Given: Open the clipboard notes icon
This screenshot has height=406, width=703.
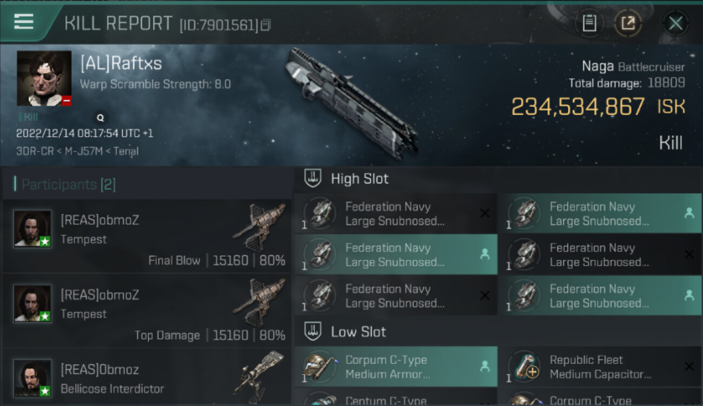Looking at the screenshot, I should (x=589, y=23).
